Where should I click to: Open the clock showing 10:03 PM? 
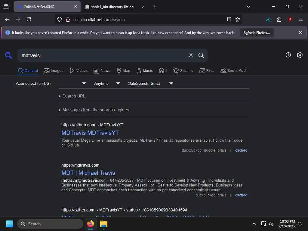tap(287, 224)
